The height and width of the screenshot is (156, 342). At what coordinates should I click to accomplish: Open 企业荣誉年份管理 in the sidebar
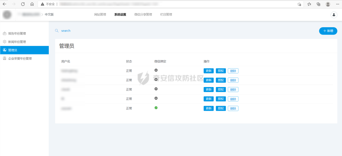[x=24, y=59]
